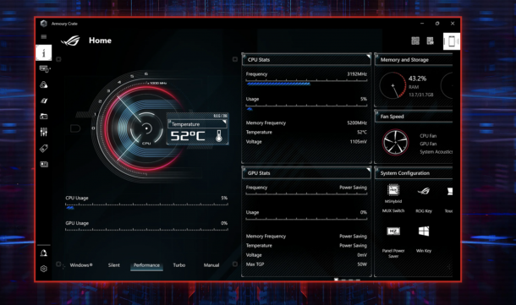The width and height of the screenshot is (516, 305).
Task: Expand the Temperature gauge selector arrow
Action: click(x=224, y=122)
